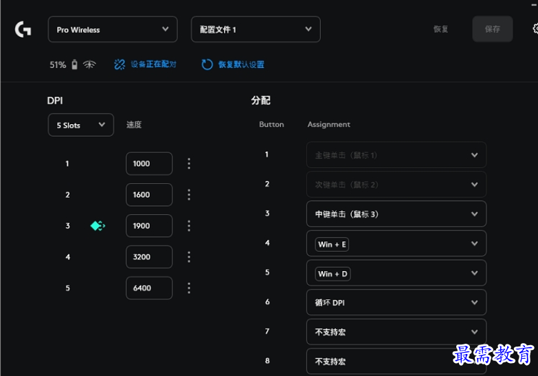The width and height of the screenshot is (538, 376).
Task: Click the 速度 column label
Action: coord(134,125)
